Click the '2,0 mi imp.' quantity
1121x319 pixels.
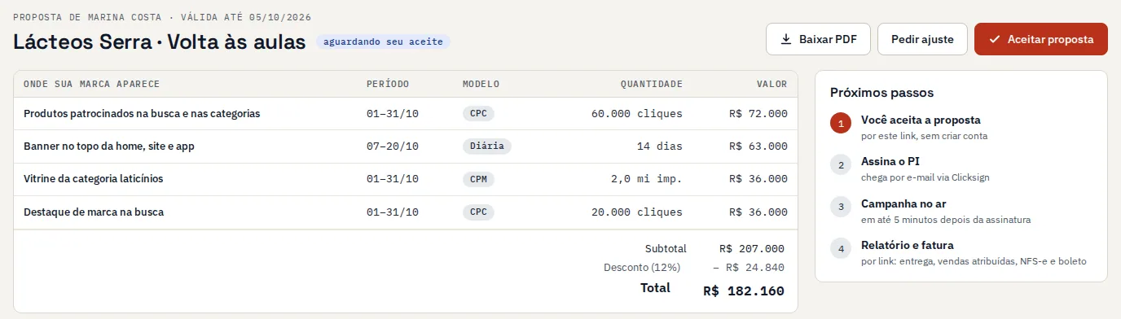(x=647, y=179)
